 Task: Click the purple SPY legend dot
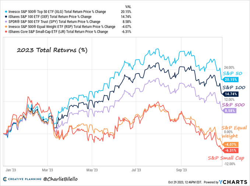5,22
